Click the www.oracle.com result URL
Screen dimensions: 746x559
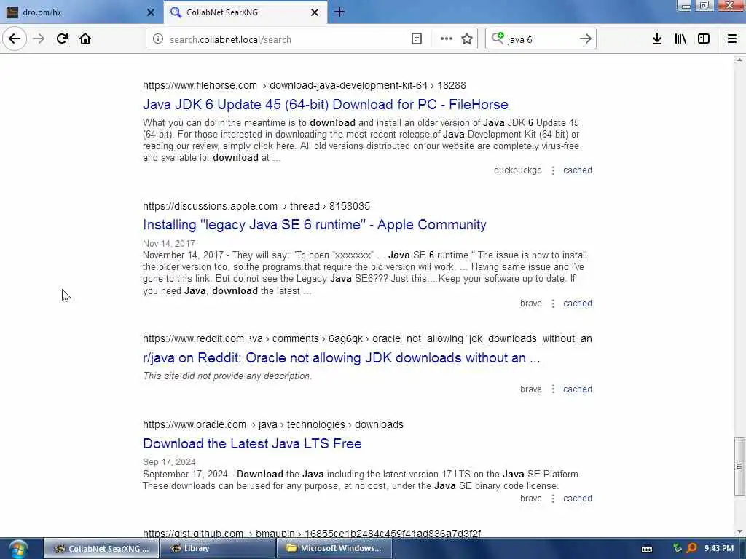coord(272,424)
